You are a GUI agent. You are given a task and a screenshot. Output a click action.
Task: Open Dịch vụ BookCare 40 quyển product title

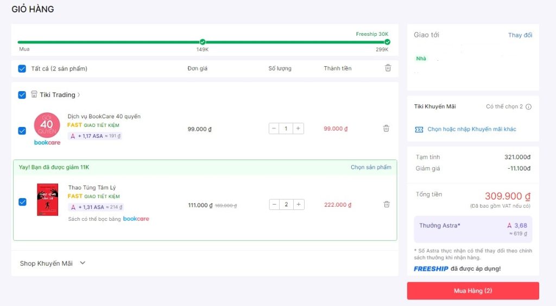click(x=104, y=116)
